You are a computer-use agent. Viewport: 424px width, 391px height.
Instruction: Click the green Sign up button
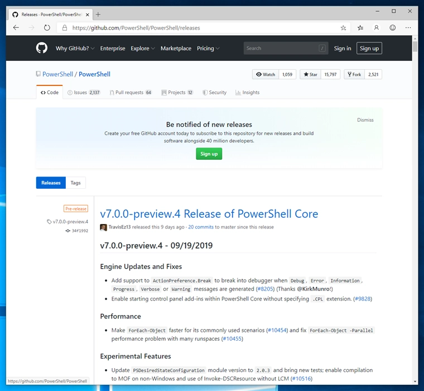[x=209, y=154]
